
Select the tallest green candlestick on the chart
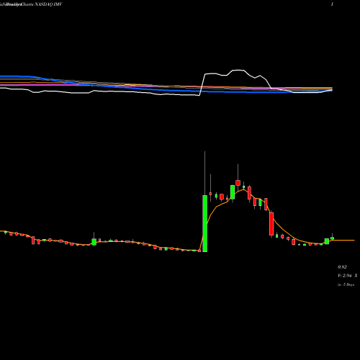pos(204,223)
